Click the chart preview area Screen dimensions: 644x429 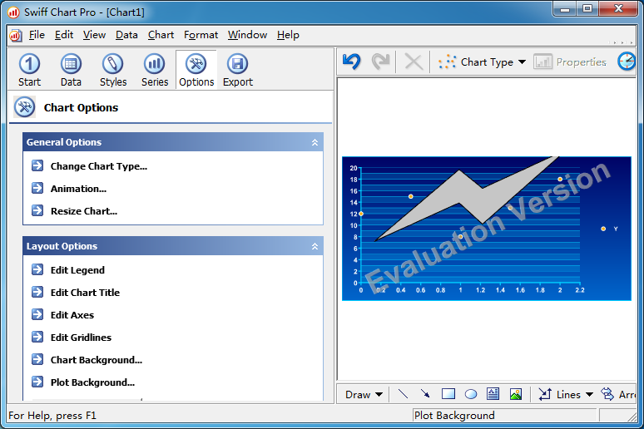tap(486, 229)
